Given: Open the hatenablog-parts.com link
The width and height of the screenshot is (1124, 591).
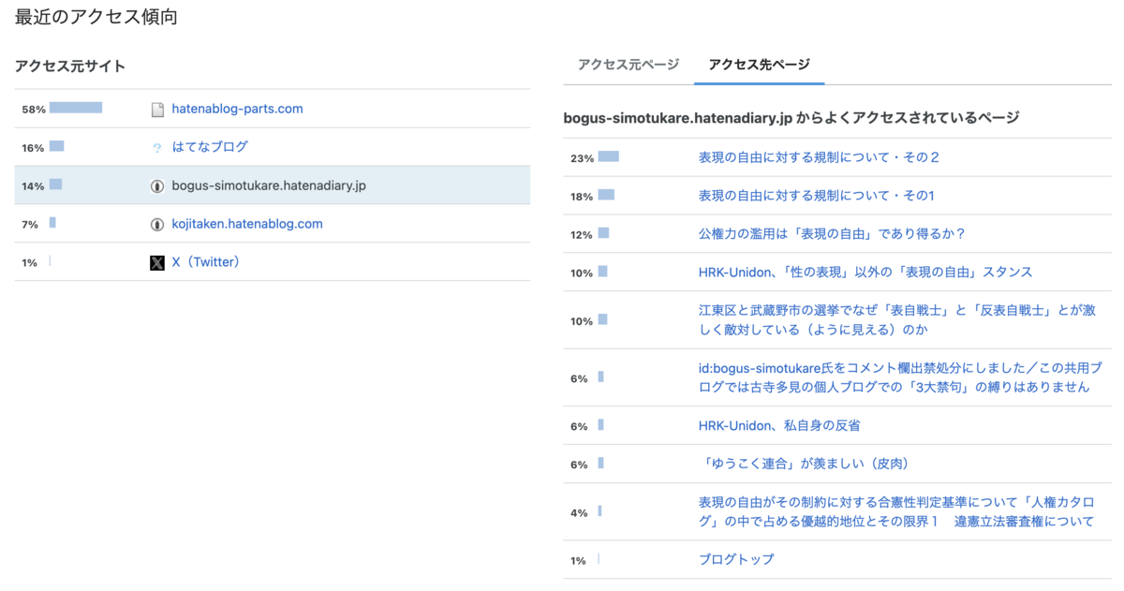Looking at the screenshot, I should (237, 109).
